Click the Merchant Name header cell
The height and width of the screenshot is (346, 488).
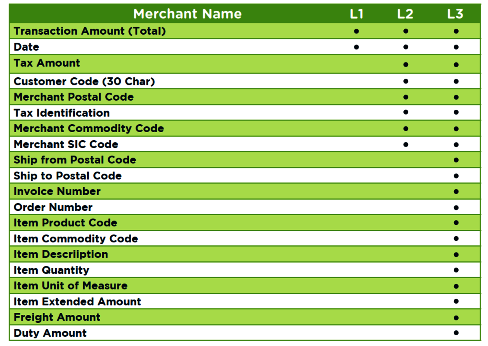187,14
